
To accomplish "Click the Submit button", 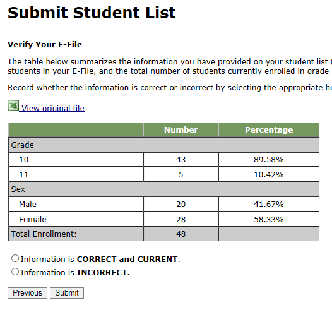I will click(x=67, y=293).
